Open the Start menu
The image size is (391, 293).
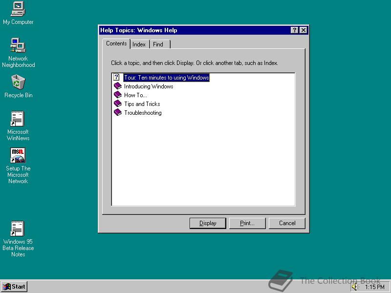(x=14, y=287)
